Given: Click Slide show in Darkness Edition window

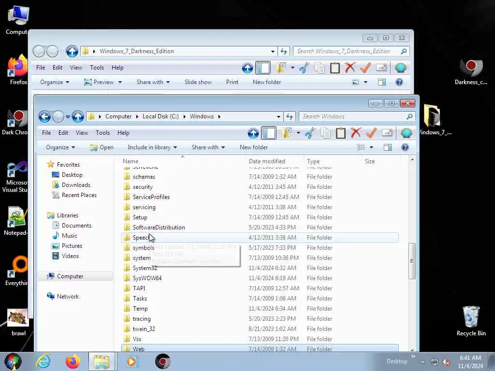Looking at the screenshot, I should click(x=198, y=82).
